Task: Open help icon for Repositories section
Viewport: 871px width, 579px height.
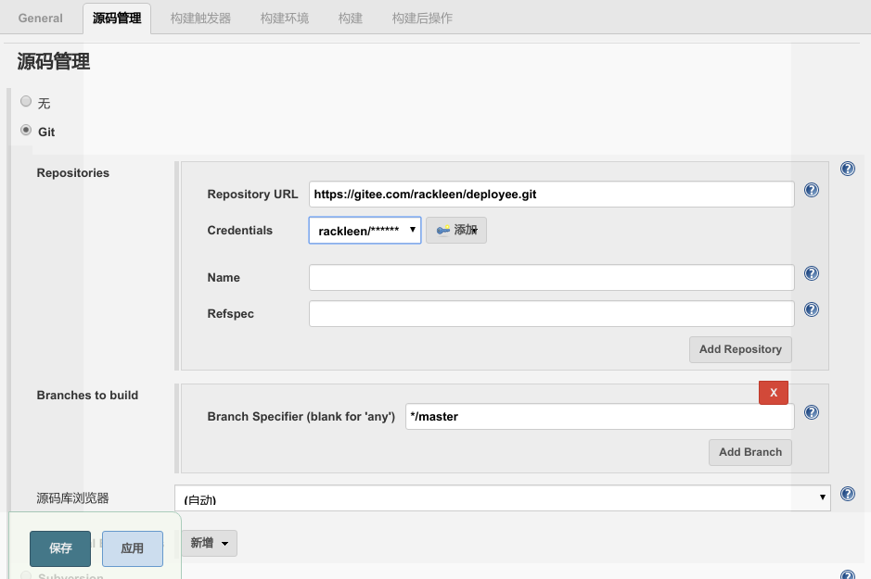Action: (847, 169)
